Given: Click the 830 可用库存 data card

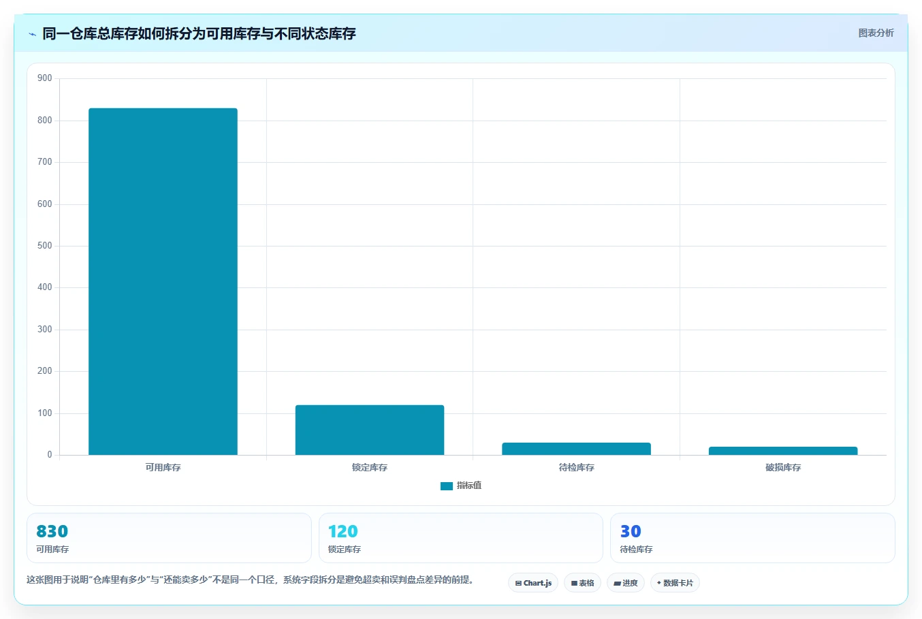Looking at the screenshot, I should pyautogui.click(x=169, y=538).
